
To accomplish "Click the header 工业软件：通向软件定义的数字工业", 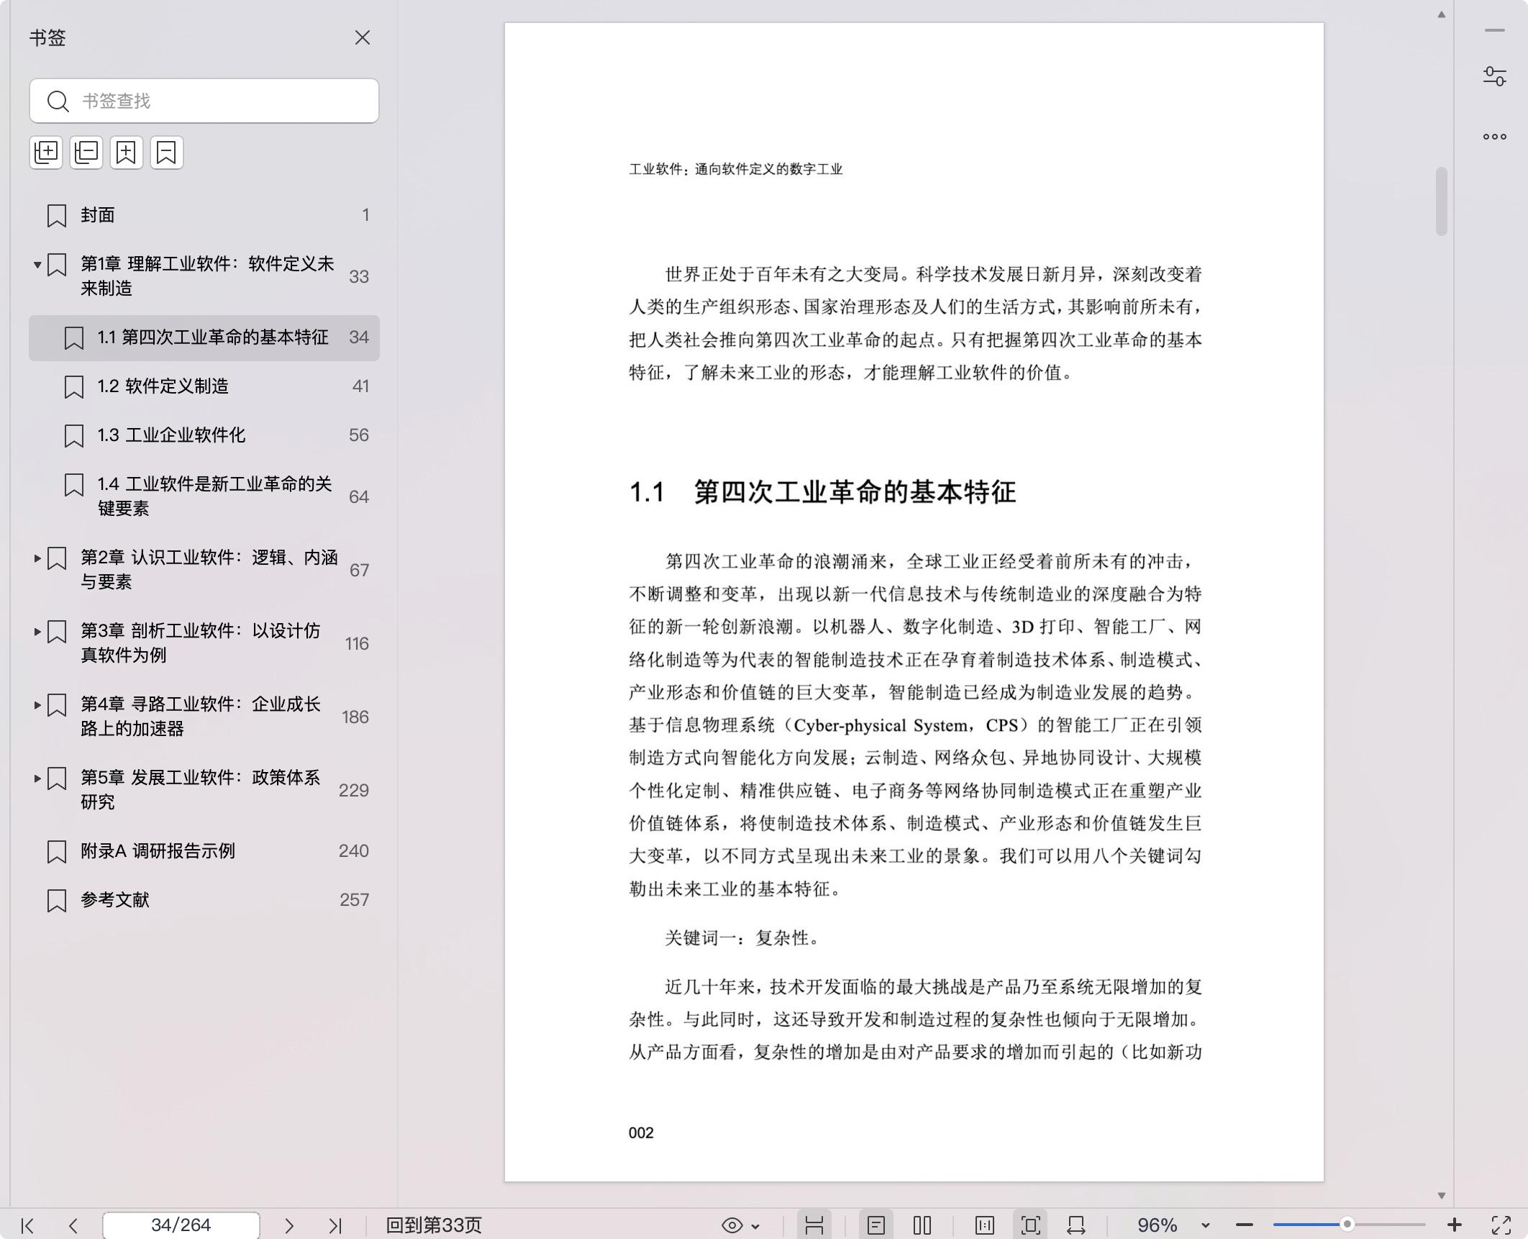I will point(736,169).
